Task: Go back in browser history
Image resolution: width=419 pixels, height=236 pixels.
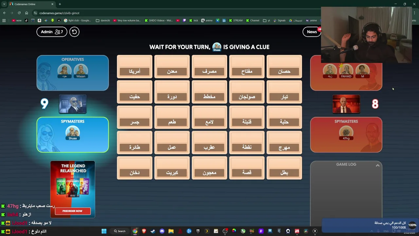Action: point(4,13)
